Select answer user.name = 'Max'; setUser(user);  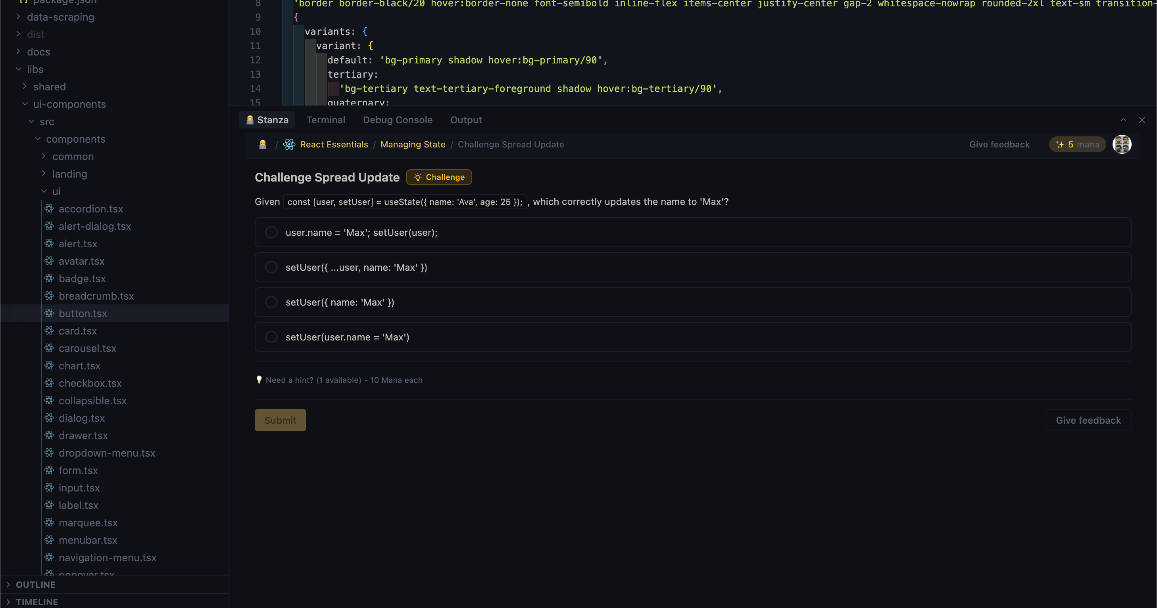tap(271, 232)
